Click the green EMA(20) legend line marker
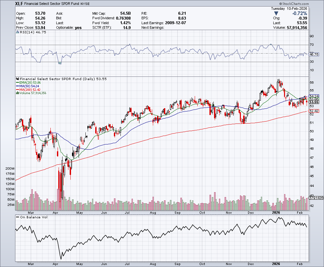Viewport: 324px width, 267px height. [17, 83]
